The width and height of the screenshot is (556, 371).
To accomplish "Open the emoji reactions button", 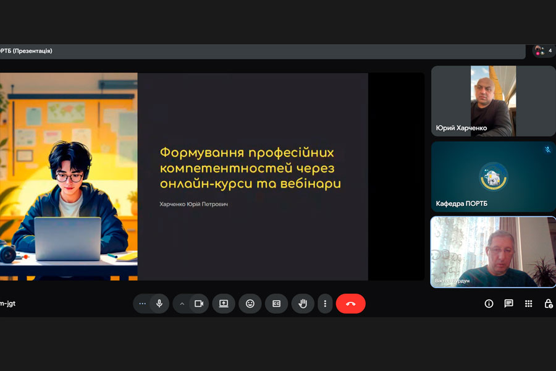I will (250, 304).
